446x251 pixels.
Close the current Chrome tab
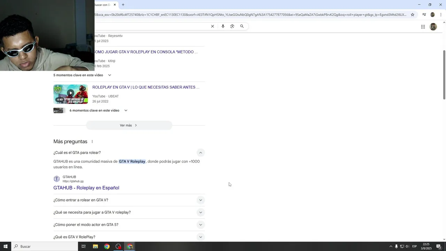pyautogui.click(x=115, y=5)
